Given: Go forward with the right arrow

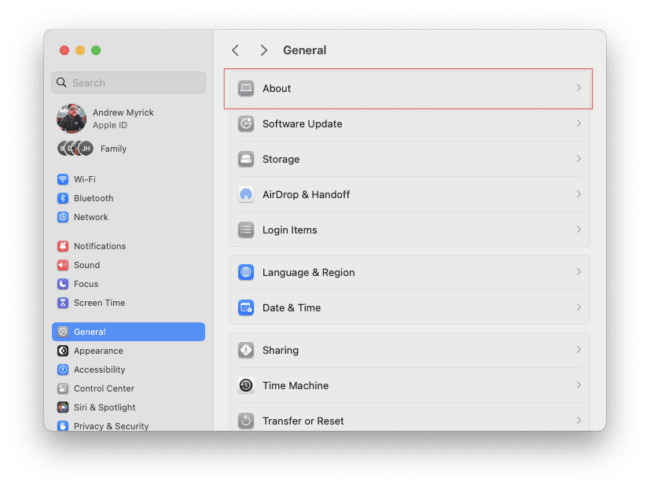Looking at the screenshot, I should pyautogui.click(x=263, y=50).
